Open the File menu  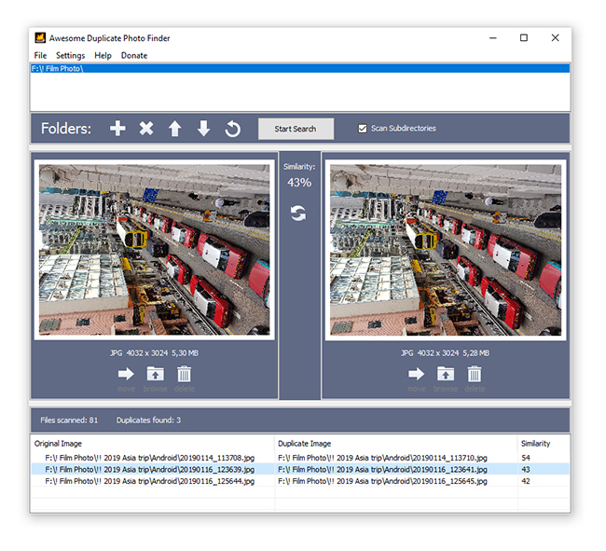click(x=40, y=55)
